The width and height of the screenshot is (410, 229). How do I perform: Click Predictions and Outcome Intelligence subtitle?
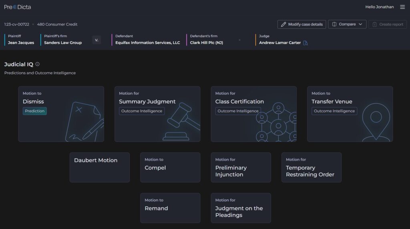coord(40,73)
